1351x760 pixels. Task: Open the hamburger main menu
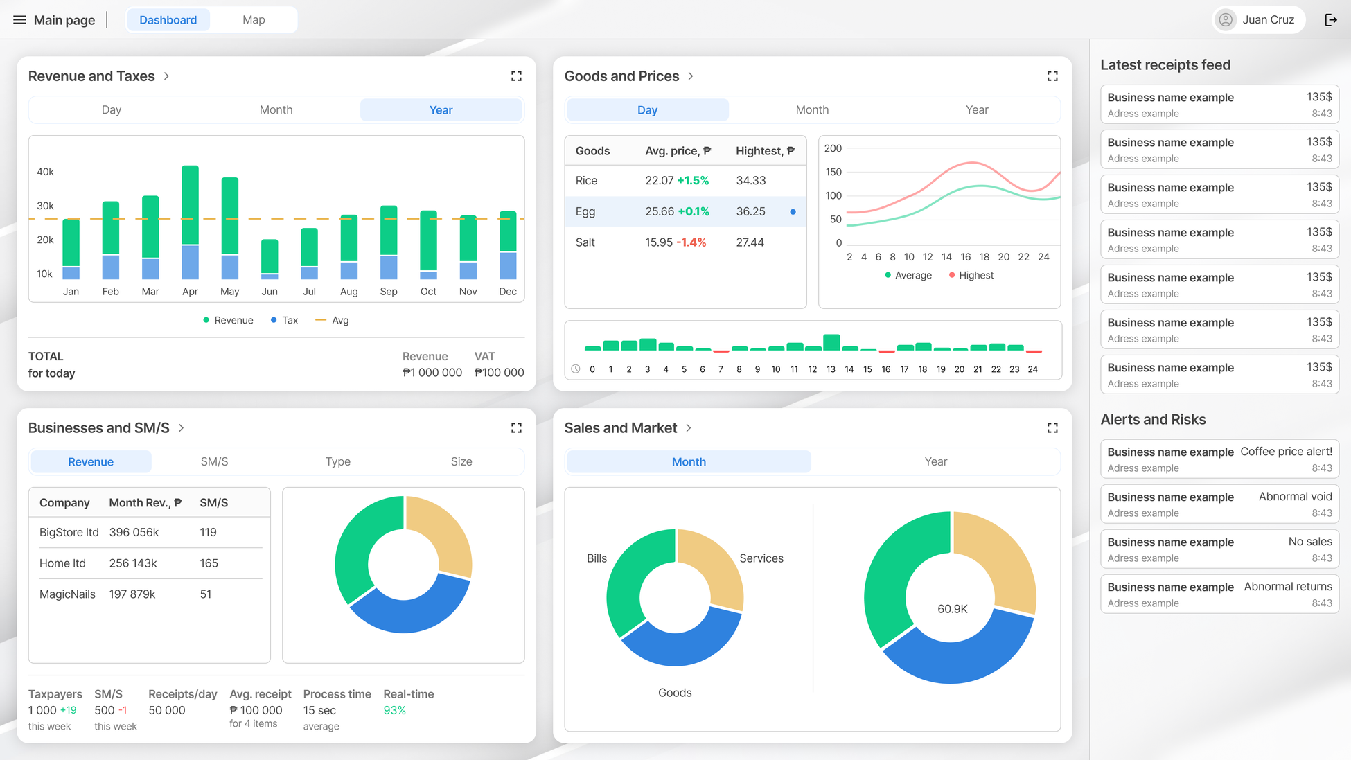click(x=19, y=20)
